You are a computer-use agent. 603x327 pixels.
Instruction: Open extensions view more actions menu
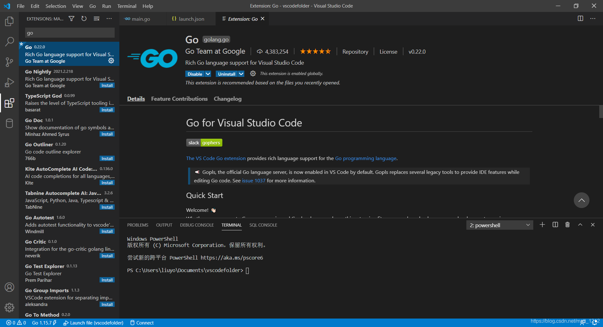(109, 19)
